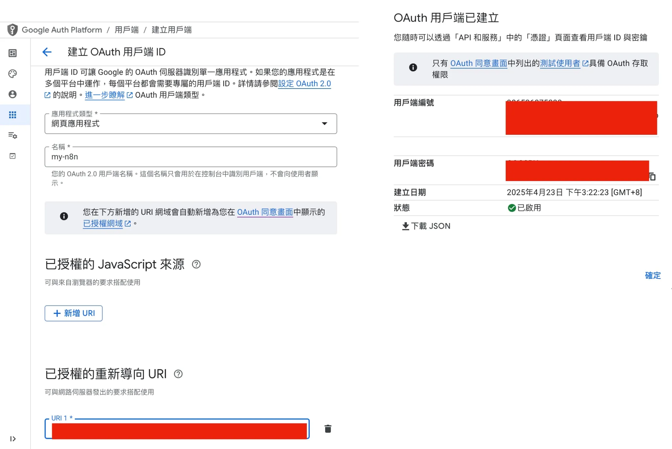Open OAuth 同意畫面 link in dialog

pyautogui.click(x=479, y=63)
